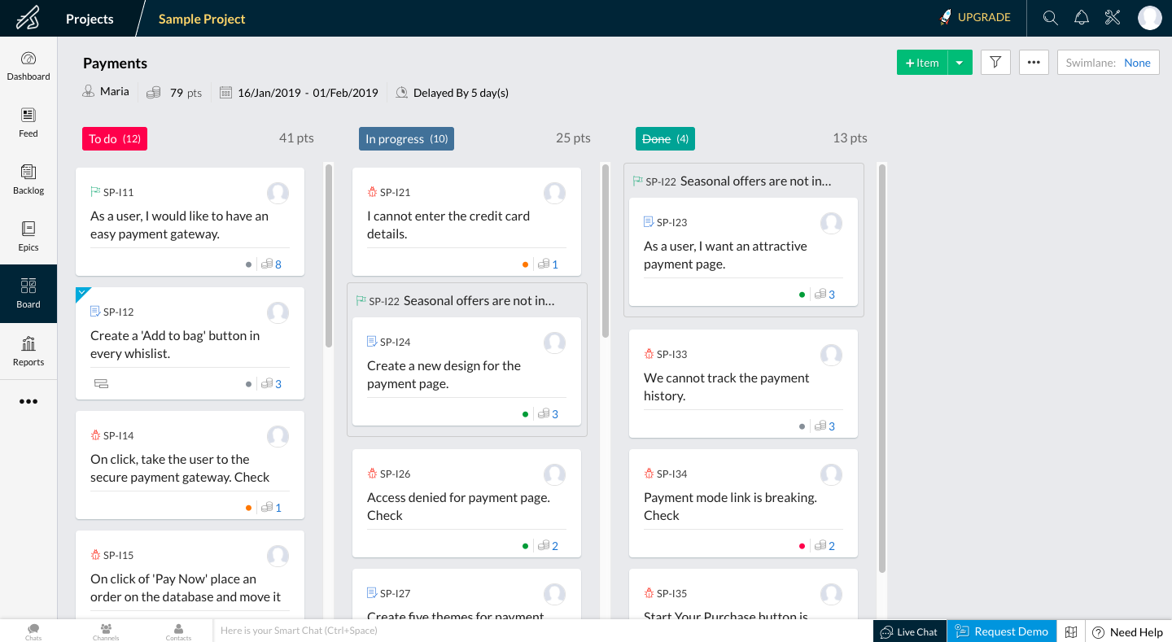Viewport: 1172px width, 642px height.
Task: Click the Request Demo button
Action: (x=1002, y=631)
